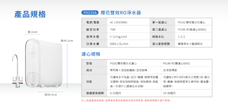The width and height of the screenshot is (228, 109).
Task: Select the 第一道濾心 label cell
Action: coord(163,22)
